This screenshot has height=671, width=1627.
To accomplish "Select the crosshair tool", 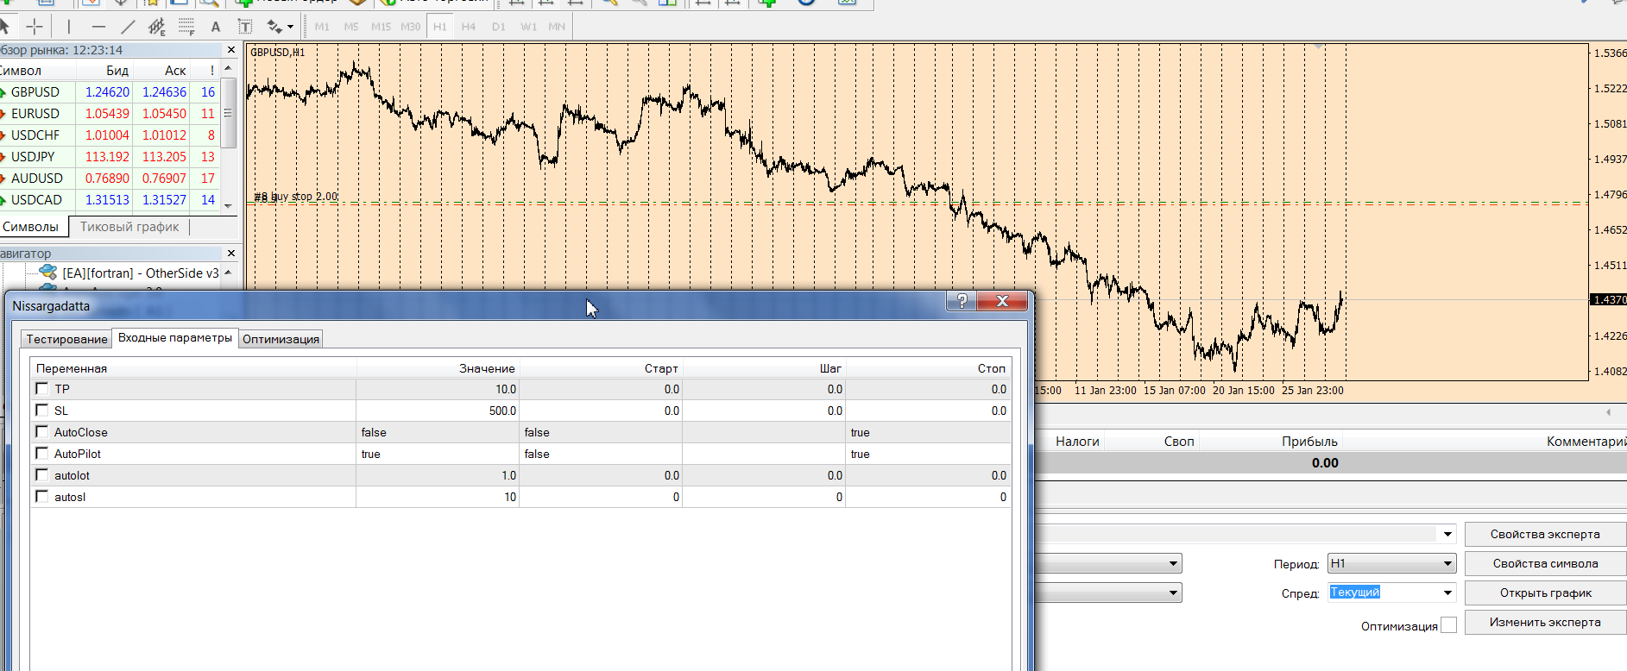I will tap(35, 27).
